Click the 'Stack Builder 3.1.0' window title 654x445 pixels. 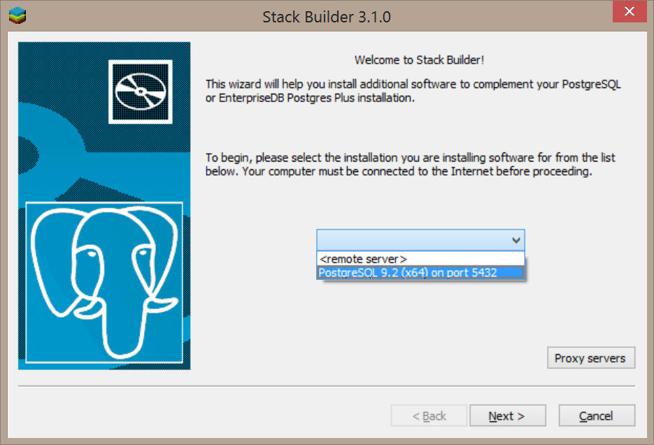[x=327, y=17]
